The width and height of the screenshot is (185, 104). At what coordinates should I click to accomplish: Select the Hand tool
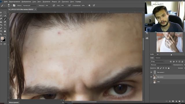pyautogui.click(x=5, y=31)
